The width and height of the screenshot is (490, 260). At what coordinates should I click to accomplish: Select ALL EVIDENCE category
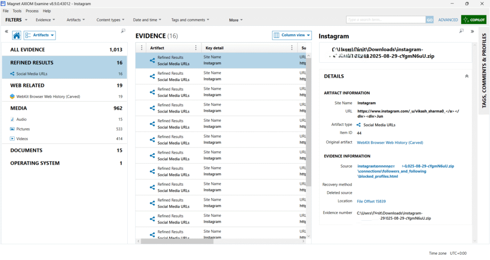coord(65,49)
